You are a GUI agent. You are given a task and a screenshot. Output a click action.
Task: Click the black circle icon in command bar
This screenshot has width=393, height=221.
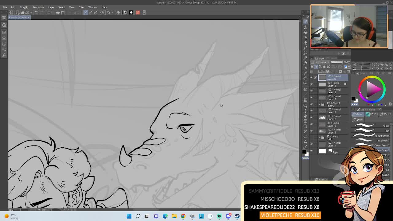coord(131,13)
